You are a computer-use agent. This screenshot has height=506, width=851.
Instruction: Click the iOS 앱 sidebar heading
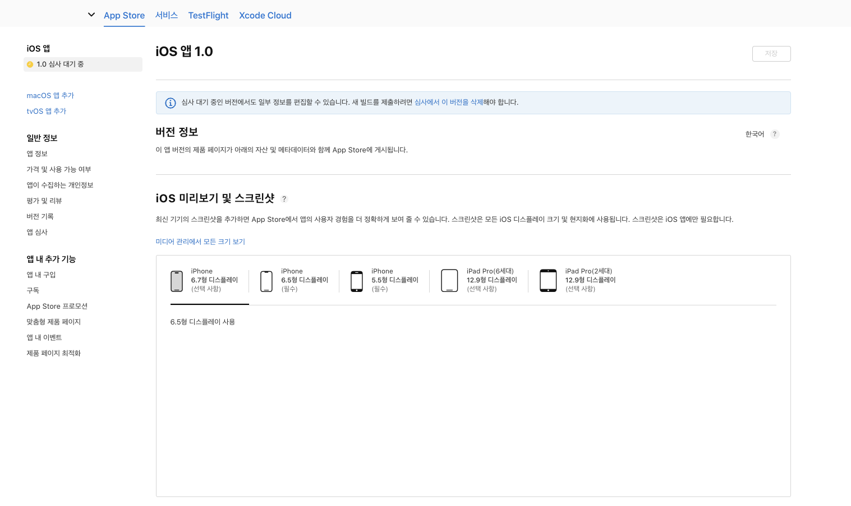tap(38, 49)
